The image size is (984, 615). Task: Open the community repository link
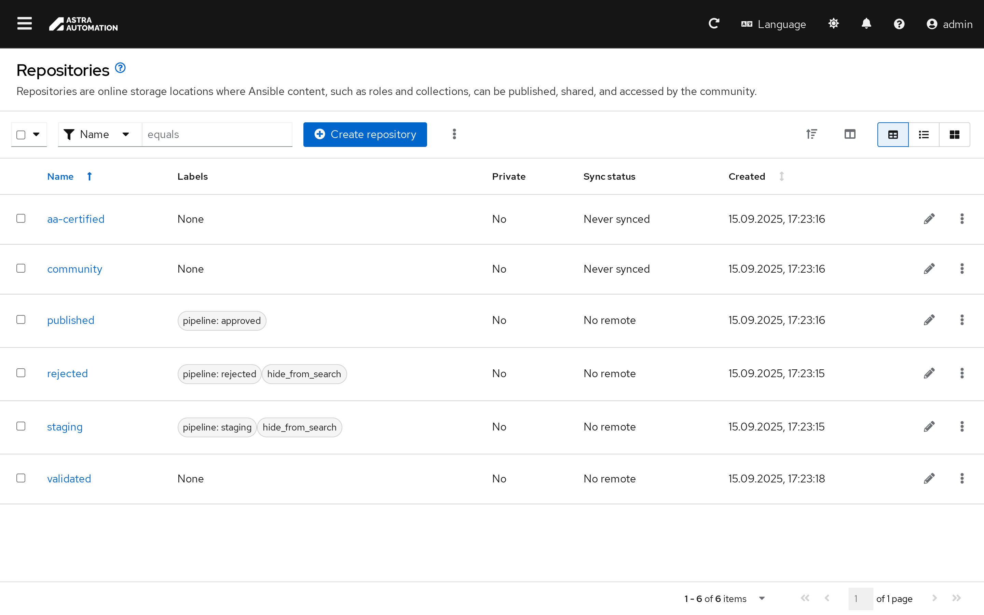(x=74, y=269)
